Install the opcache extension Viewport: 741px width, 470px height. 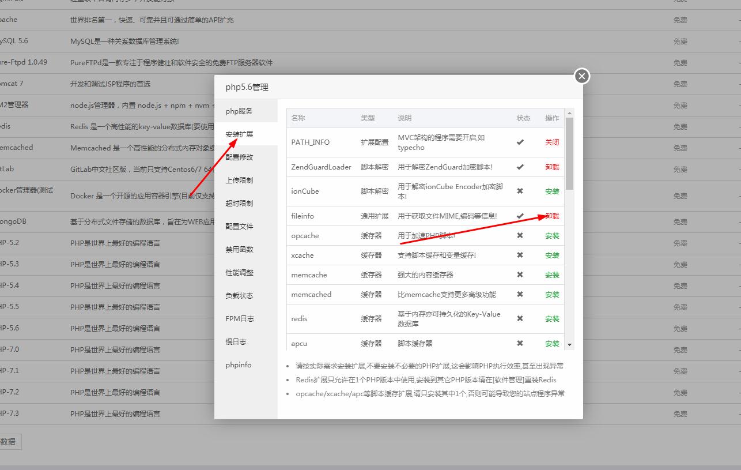[x=552, y=236]
